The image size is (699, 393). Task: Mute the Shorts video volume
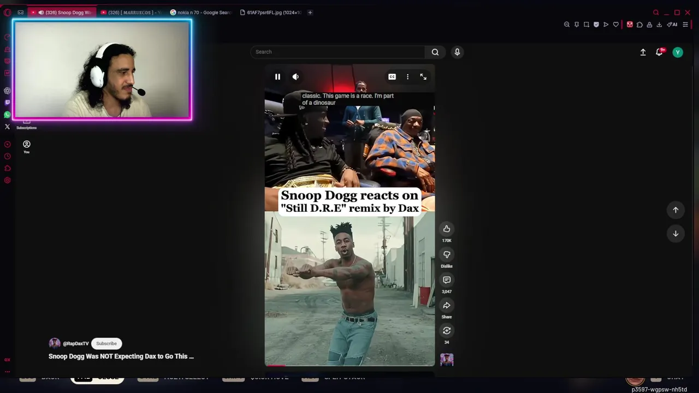[295, 77]
